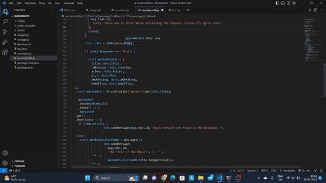
Task: Open the Selection menu
Action: [30, 3]
